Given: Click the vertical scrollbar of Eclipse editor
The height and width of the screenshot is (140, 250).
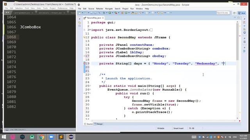Looking at the screenshot, I should pyautogui.click(x=237, y=42).
